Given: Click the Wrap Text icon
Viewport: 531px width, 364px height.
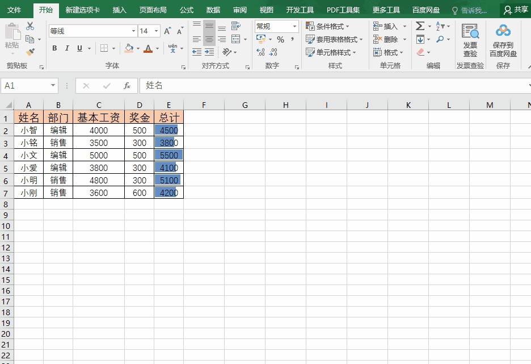Looking at the screenshot, I should point(236,26).
